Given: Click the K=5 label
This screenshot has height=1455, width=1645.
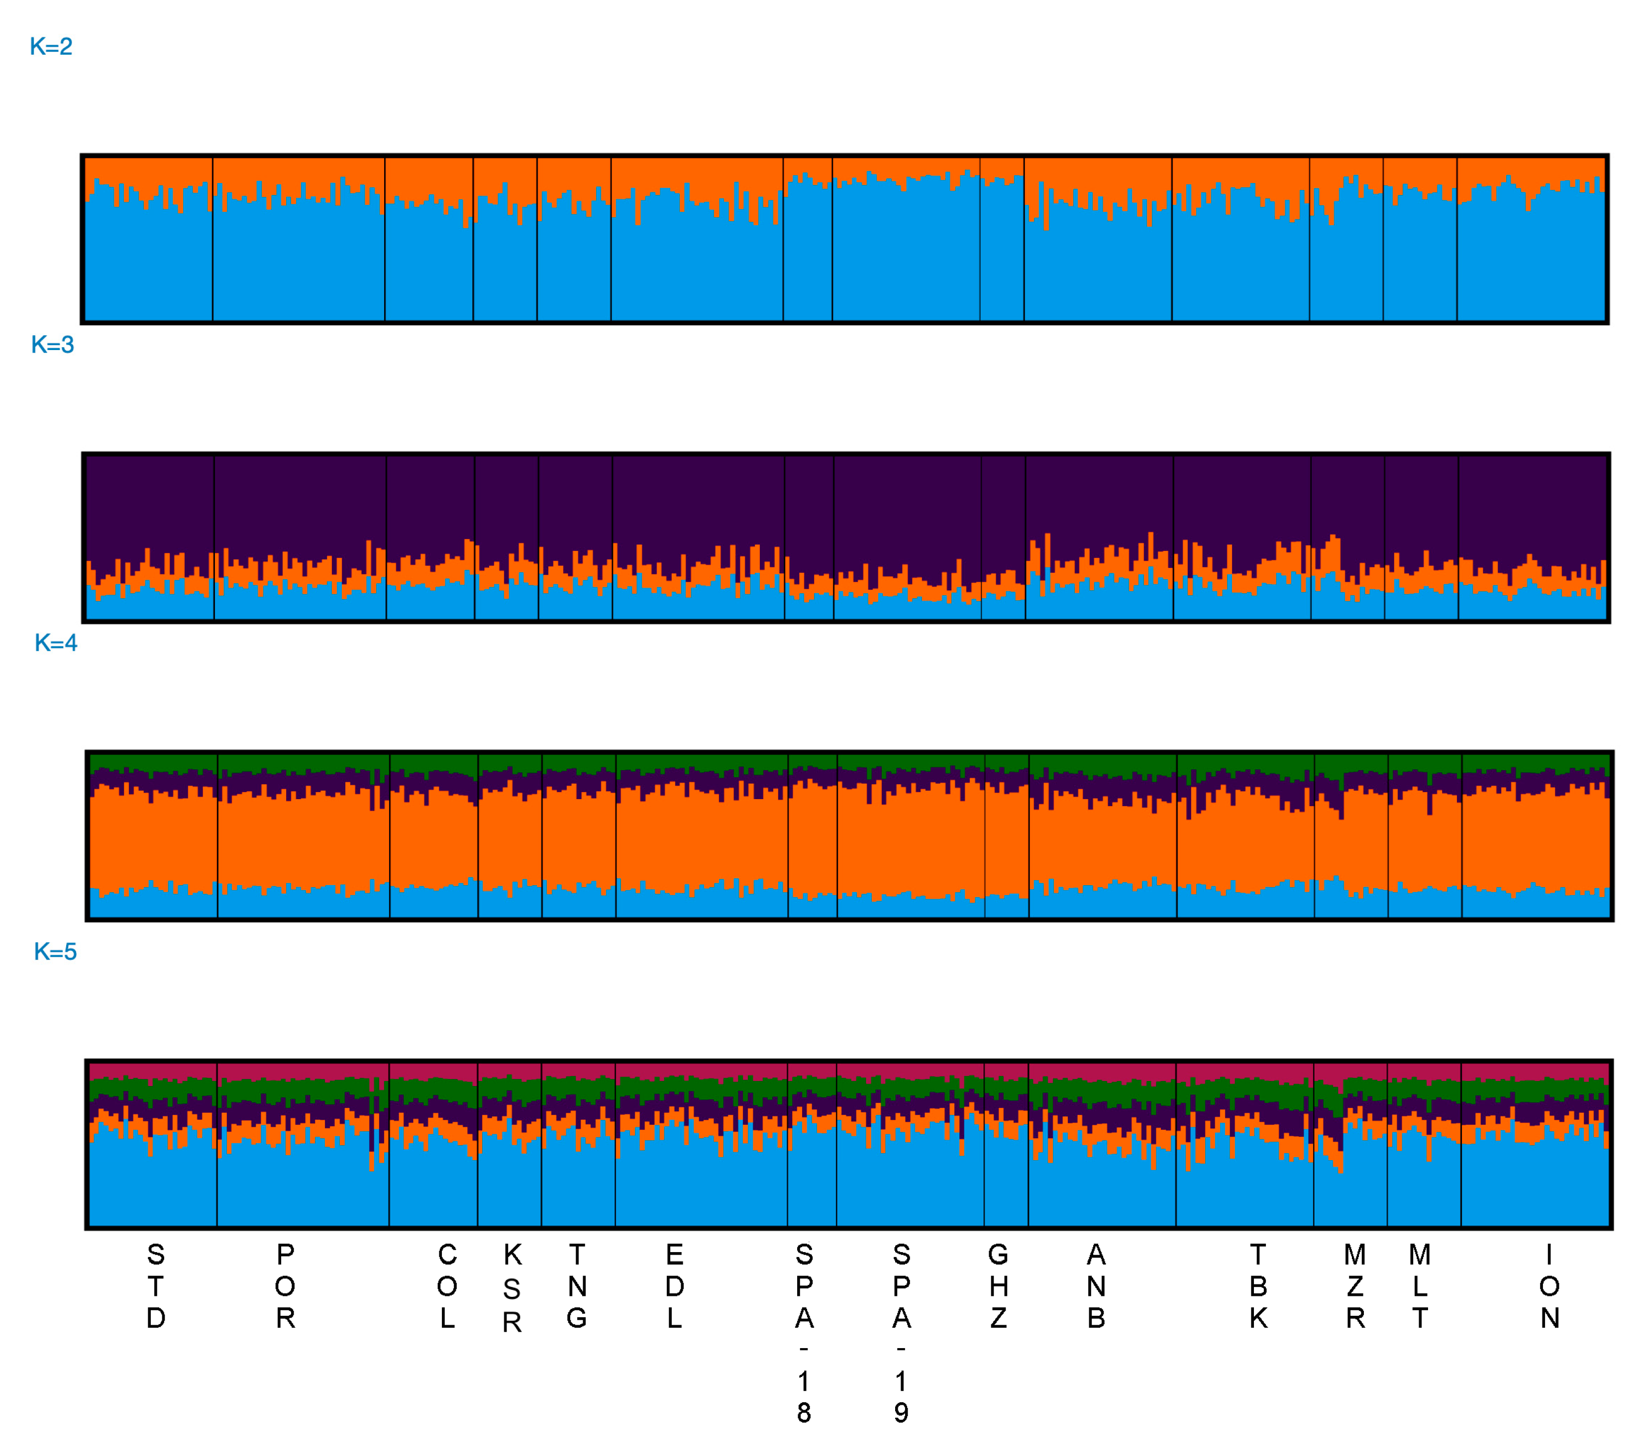Looking at the screenshot, I should [55, 952].
